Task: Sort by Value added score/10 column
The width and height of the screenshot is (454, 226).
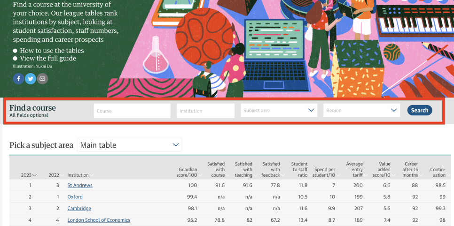Action: point(384,170)
